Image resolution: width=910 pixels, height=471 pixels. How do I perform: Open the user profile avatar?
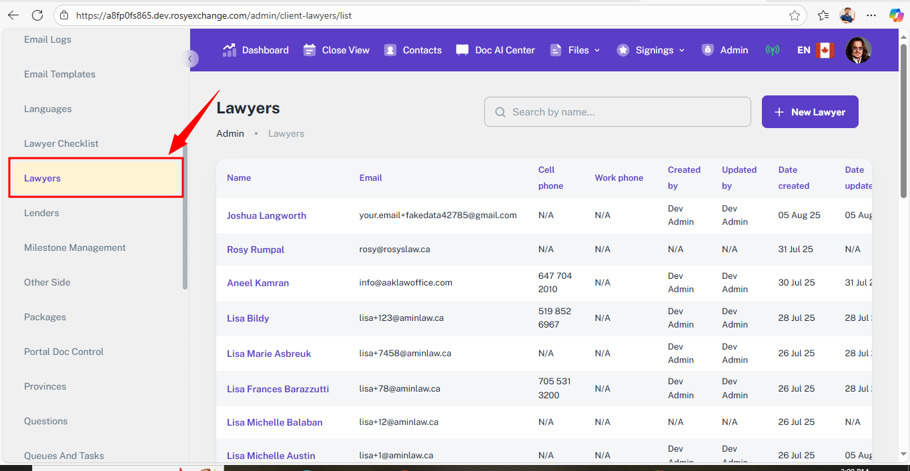(x=858, y=50)
